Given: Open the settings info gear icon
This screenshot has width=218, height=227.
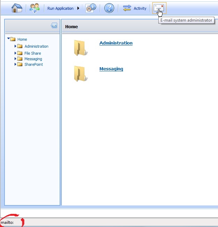Looking at the screenshot, I should [91, 8].
